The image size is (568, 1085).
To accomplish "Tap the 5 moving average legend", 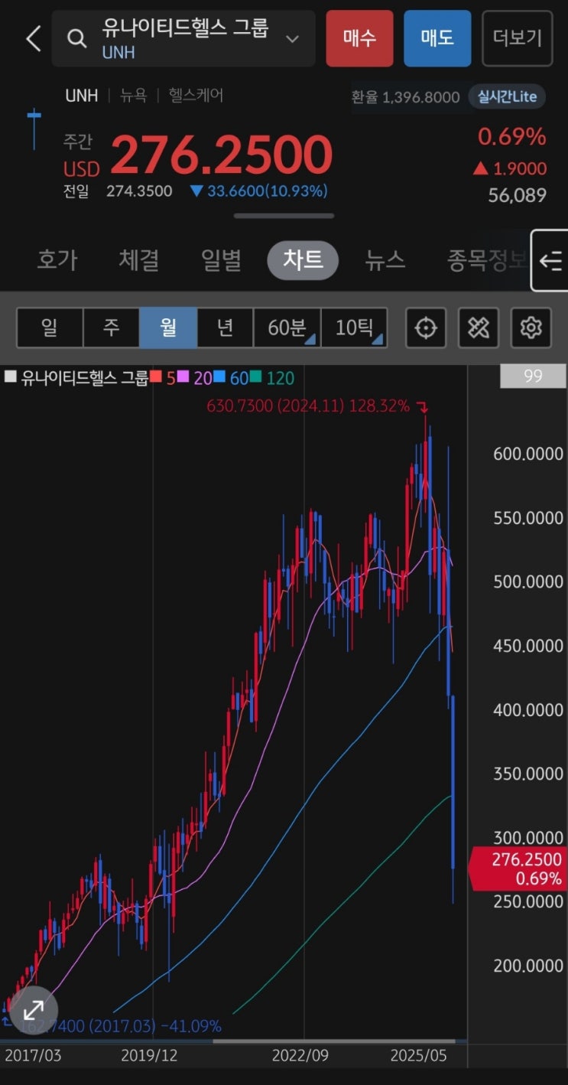I will [x=163, y=377].
